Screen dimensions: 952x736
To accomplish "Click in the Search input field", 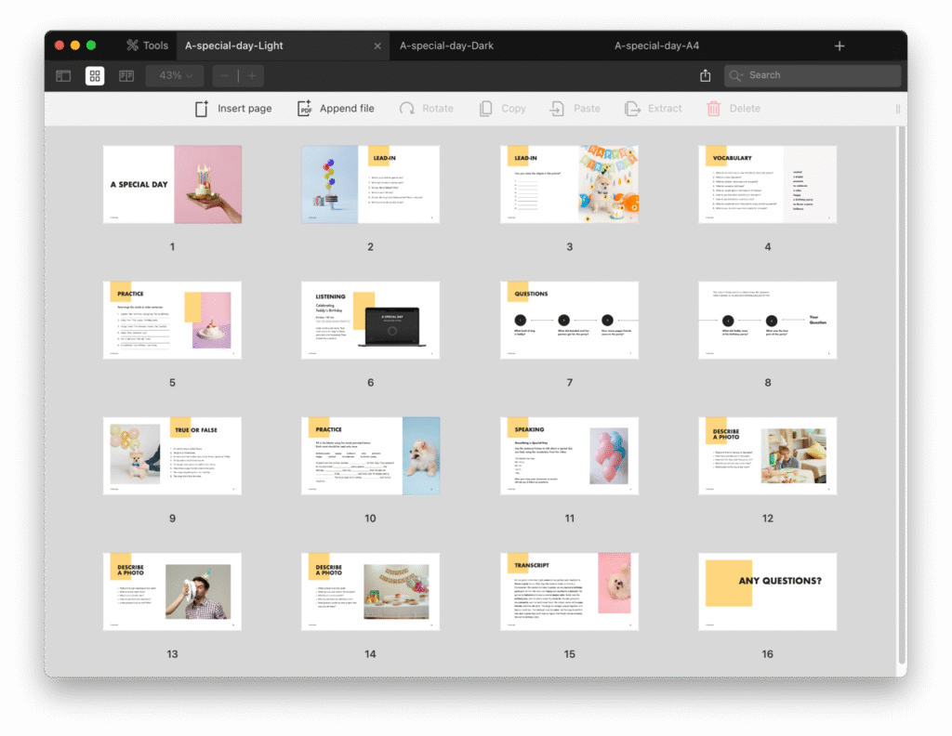I will 818,75.
